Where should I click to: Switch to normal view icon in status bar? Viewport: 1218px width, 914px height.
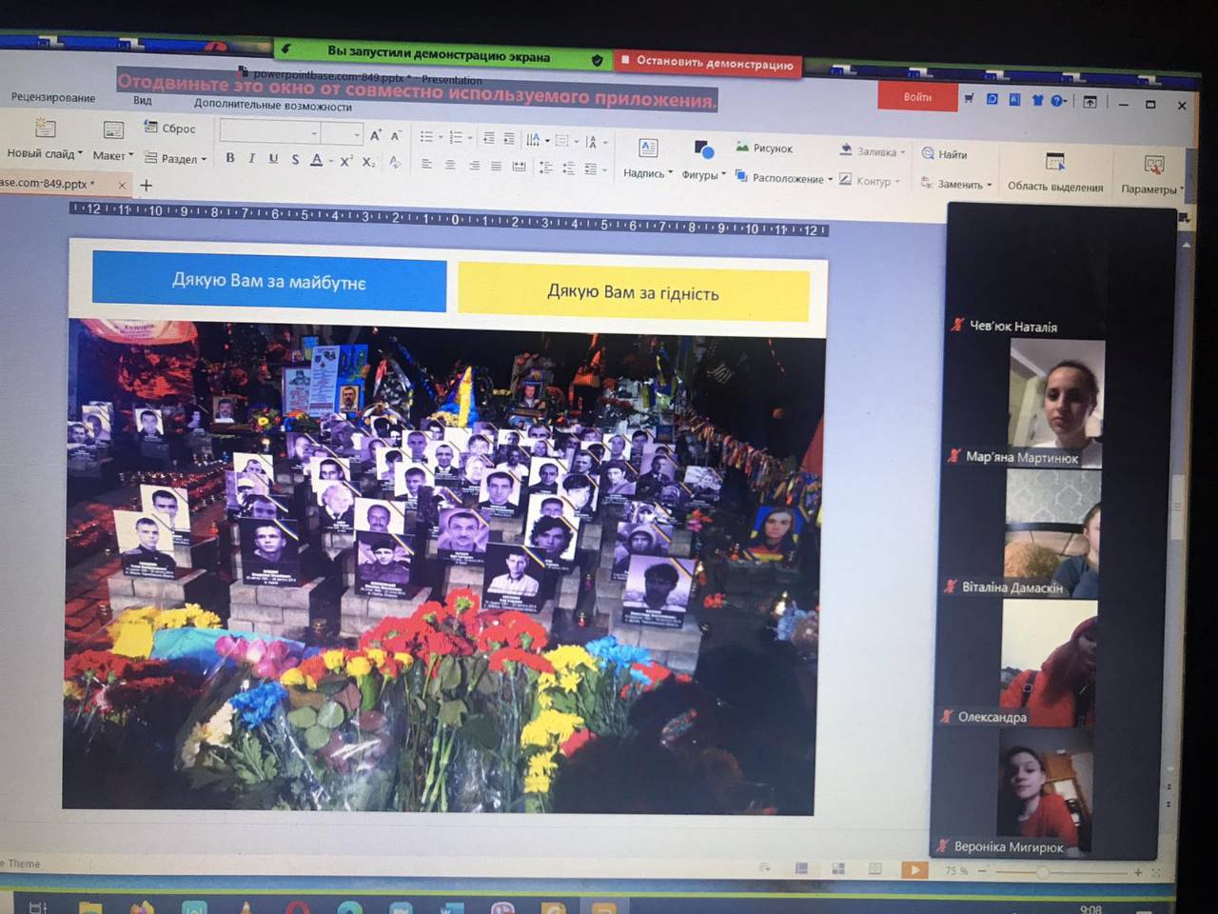801,868
